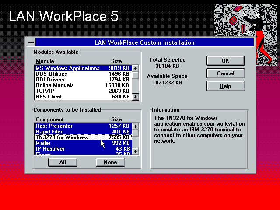Image resolution: width=280 pixels, height=210 pixels.
Task: Click the LAN WorkPlace 5 heading
Action: click(x=63, y=16)
